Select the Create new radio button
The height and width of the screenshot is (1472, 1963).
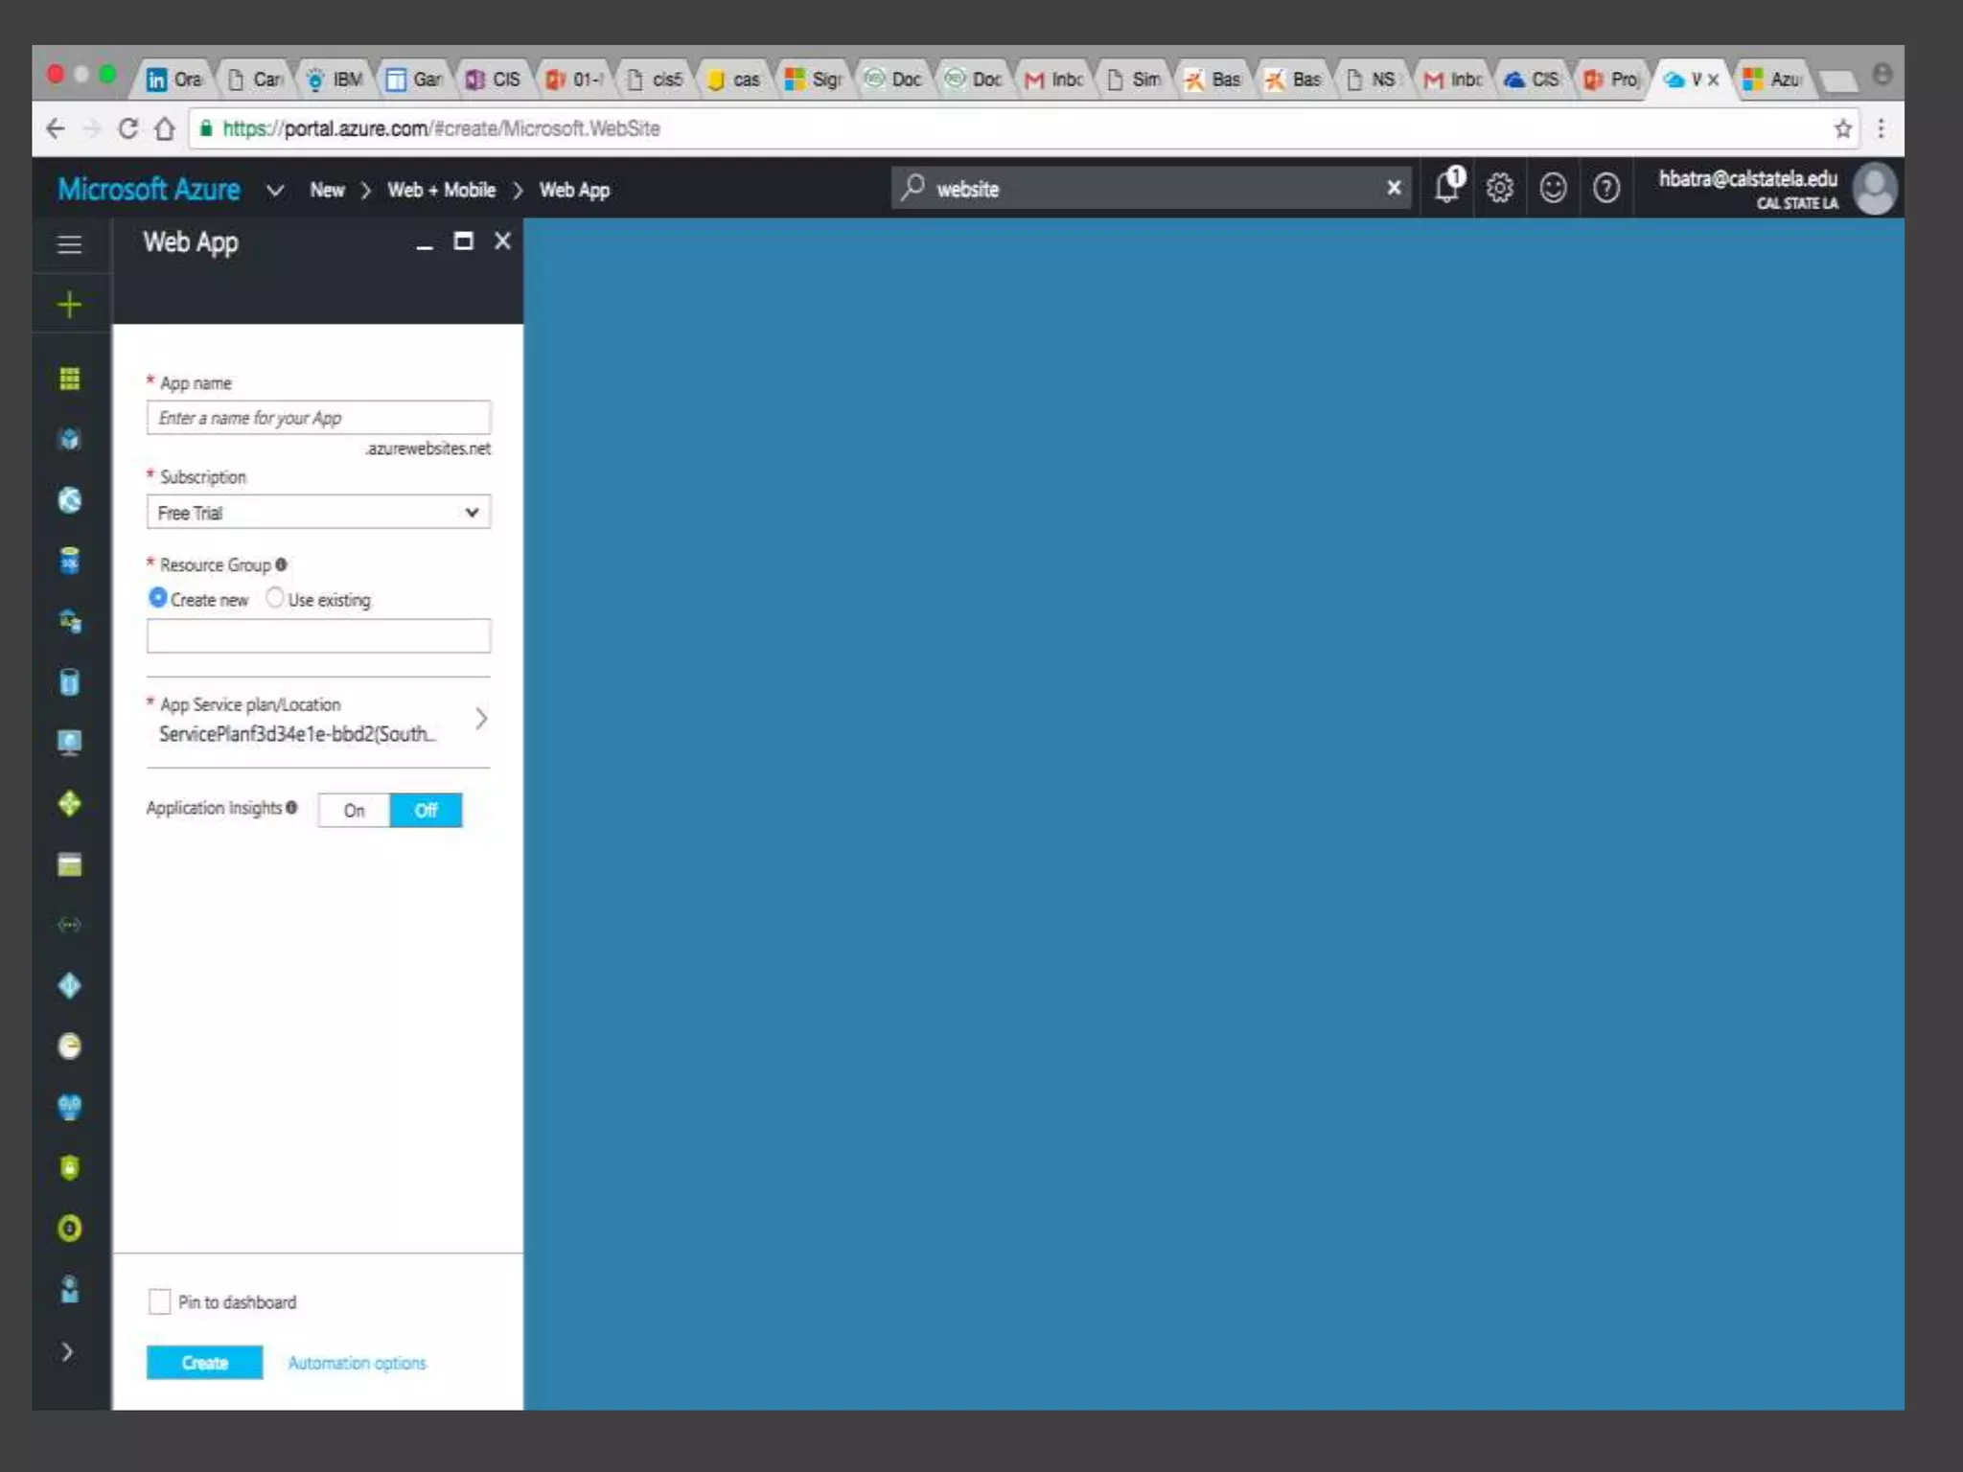coord(158,598)
